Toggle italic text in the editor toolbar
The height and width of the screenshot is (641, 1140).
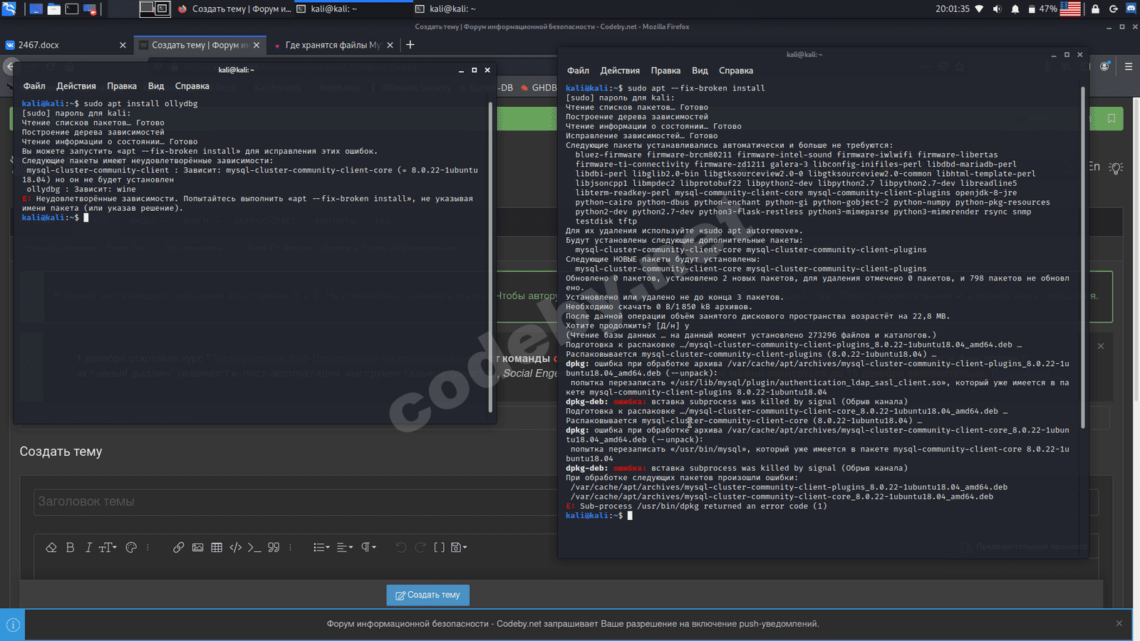(x=88, y=547)
